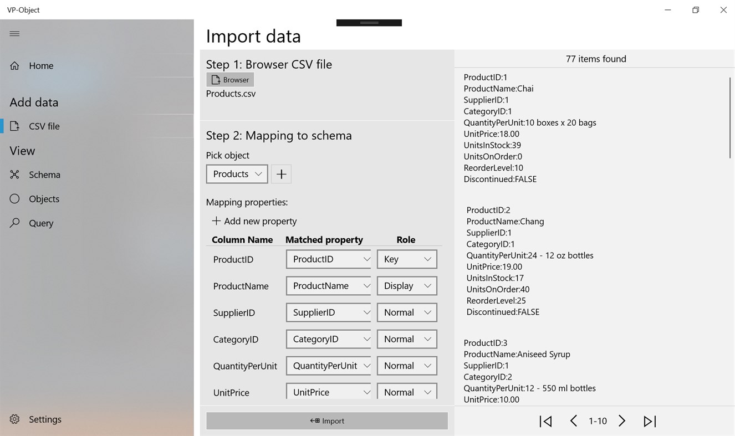Open the Schema view
This screenshot has width=735, height=436.
44,175
